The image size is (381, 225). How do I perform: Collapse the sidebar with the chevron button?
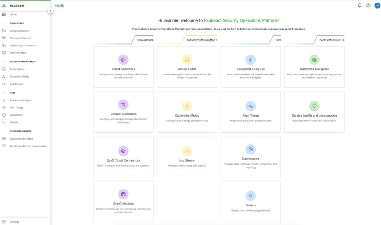tap(51, 11)
